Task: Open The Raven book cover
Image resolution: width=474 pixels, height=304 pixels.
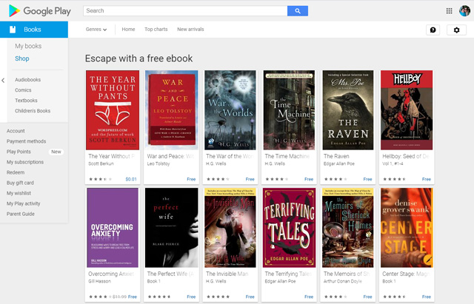Action: (348, 110)
